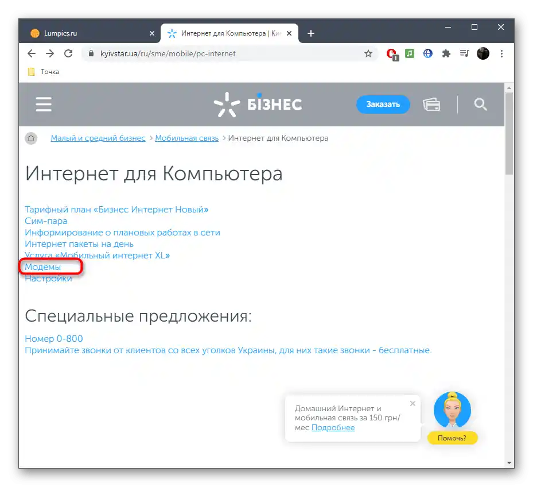The image size is (533, 487).
Task: Click the scrollbar down arrow
Action: [509, 463]
